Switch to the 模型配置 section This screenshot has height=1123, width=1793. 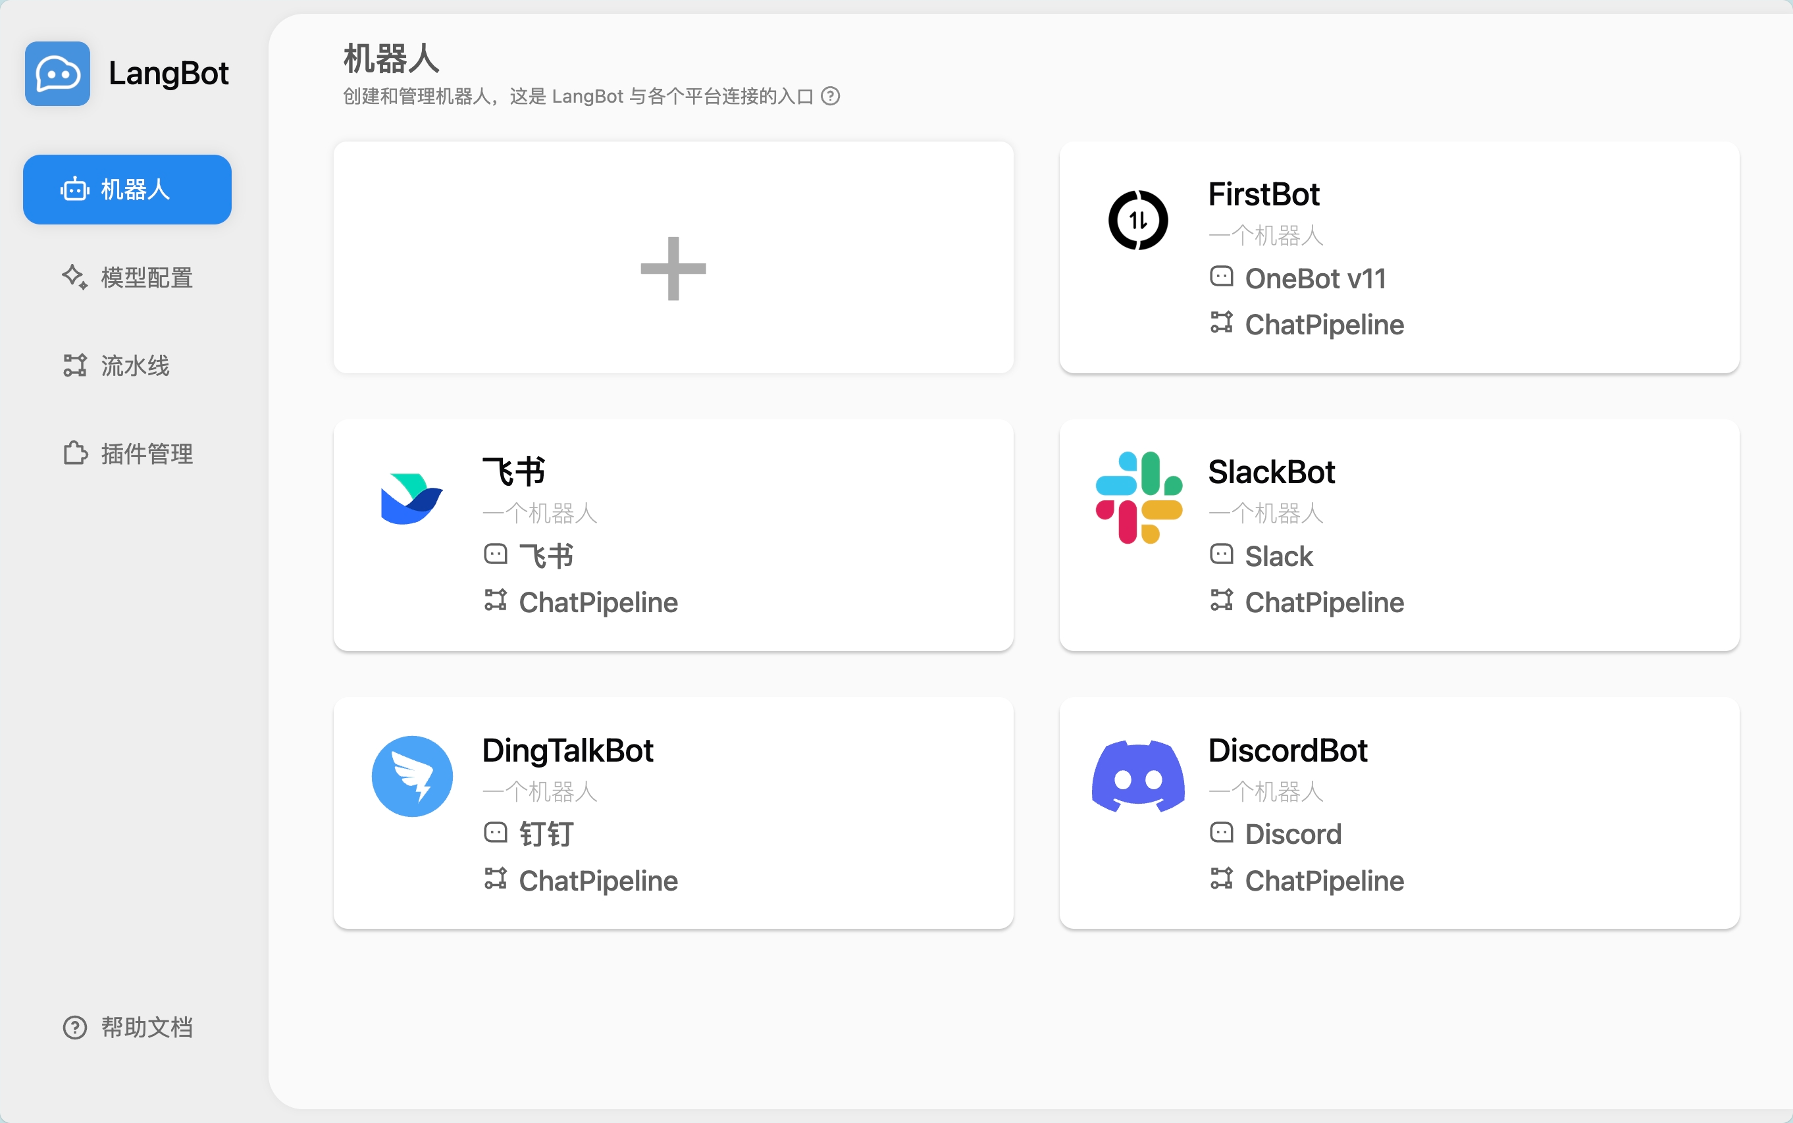click(x=127, y=277)
